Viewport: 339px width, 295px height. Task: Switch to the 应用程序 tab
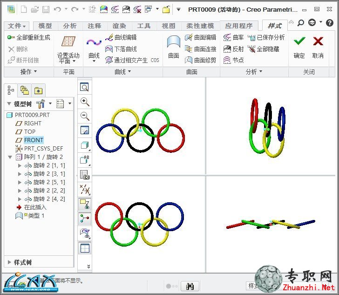point(239,26)
